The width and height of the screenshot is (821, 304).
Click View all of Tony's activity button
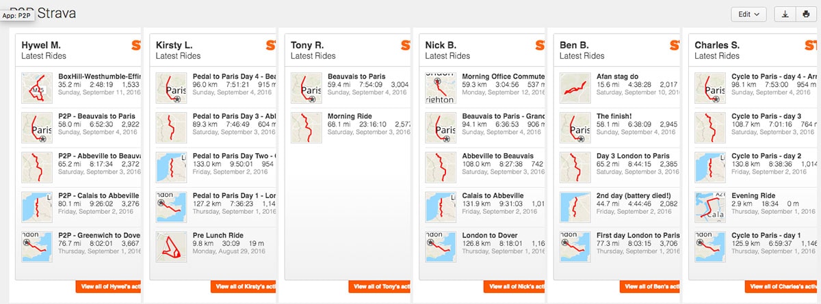point(378,287)
